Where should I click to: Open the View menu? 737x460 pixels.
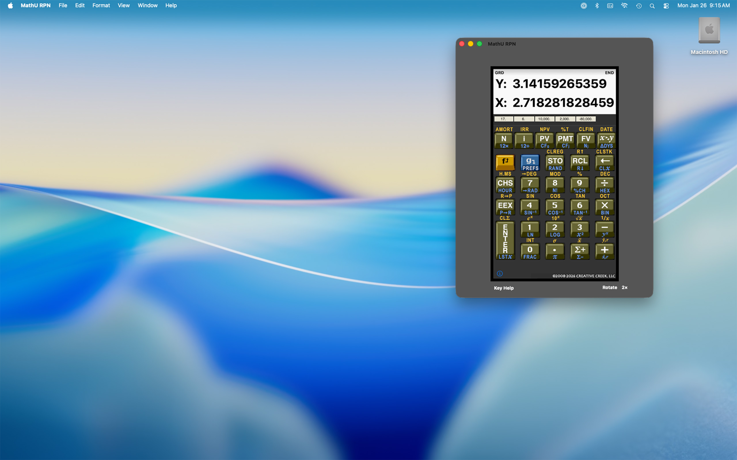pos(124,5)
